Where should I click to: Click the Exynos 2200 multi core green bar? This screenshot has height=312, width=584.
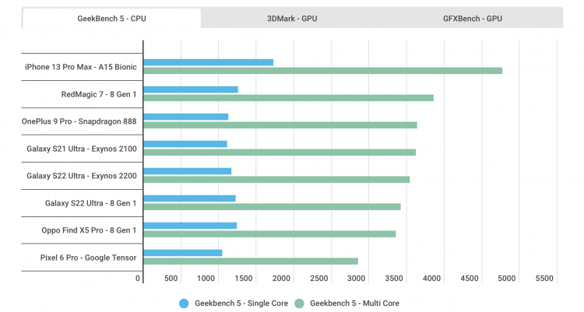tap(276, 180)
